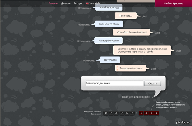The image size is (192, 126).
Task: Click the UK flag icon
Action: click(87, 4)
